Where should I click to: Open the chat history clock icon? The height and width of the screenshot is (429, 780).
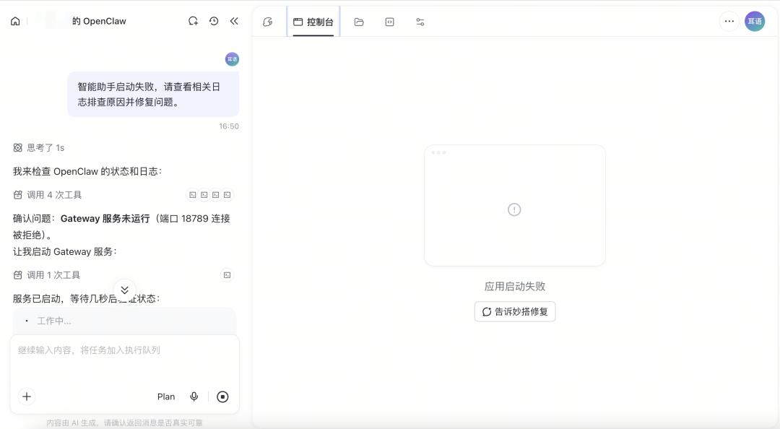click(214, 21)
